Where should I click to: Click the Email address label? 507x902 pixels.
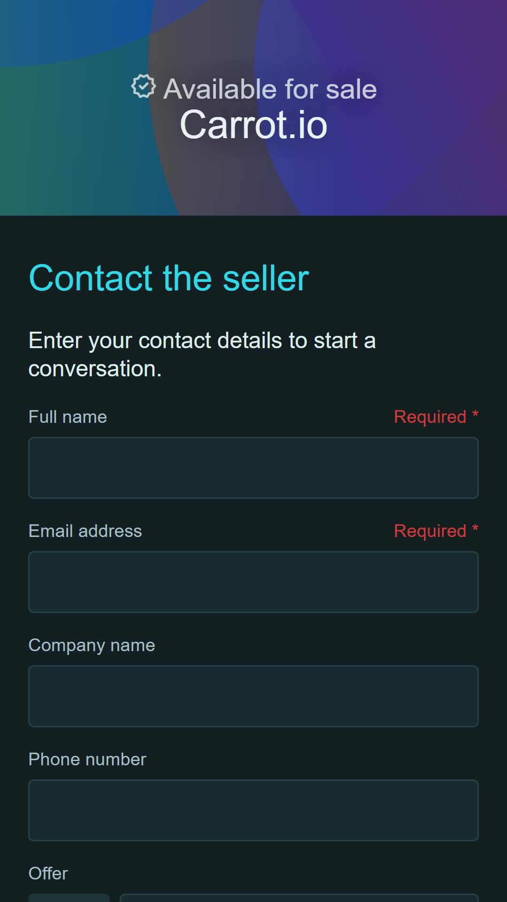point(85,531)
